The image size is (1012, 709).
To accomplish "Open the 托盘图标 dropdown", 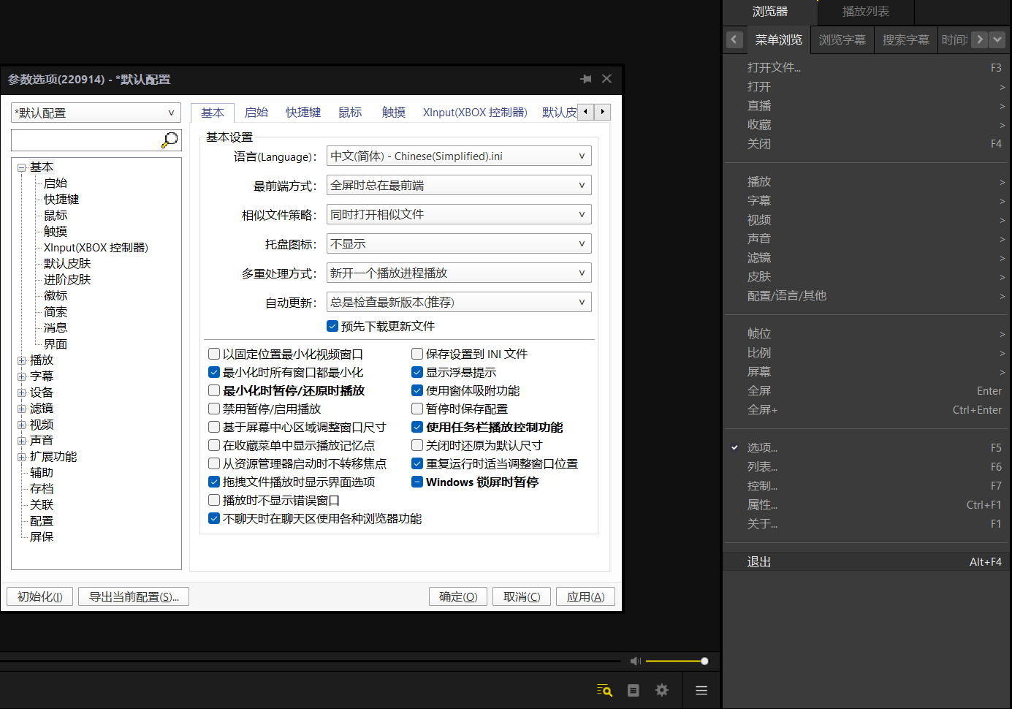I will pos(459,244).
